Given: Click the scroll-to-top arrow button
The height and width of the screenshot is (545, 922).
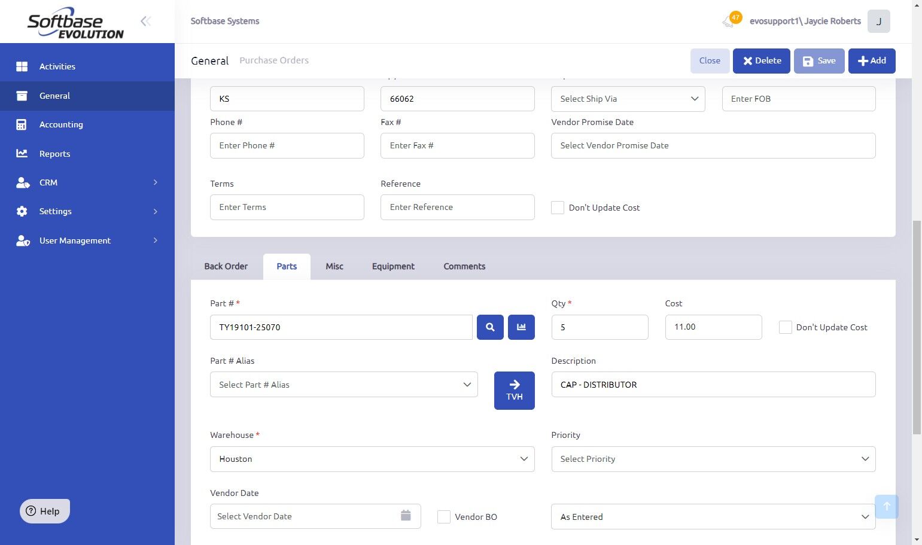Looking at the screenshot, I should pyautogui.click(x=886, y=507).
